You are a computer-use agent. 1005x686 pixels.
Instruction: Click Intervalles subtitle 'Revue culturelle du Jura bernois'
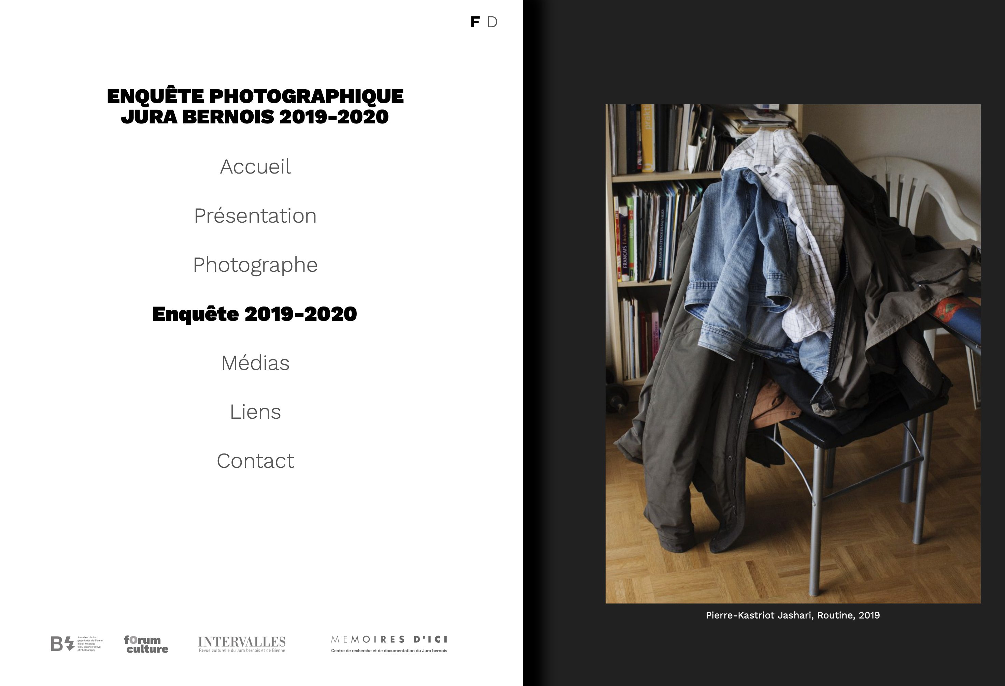click(x=242, y=651)
